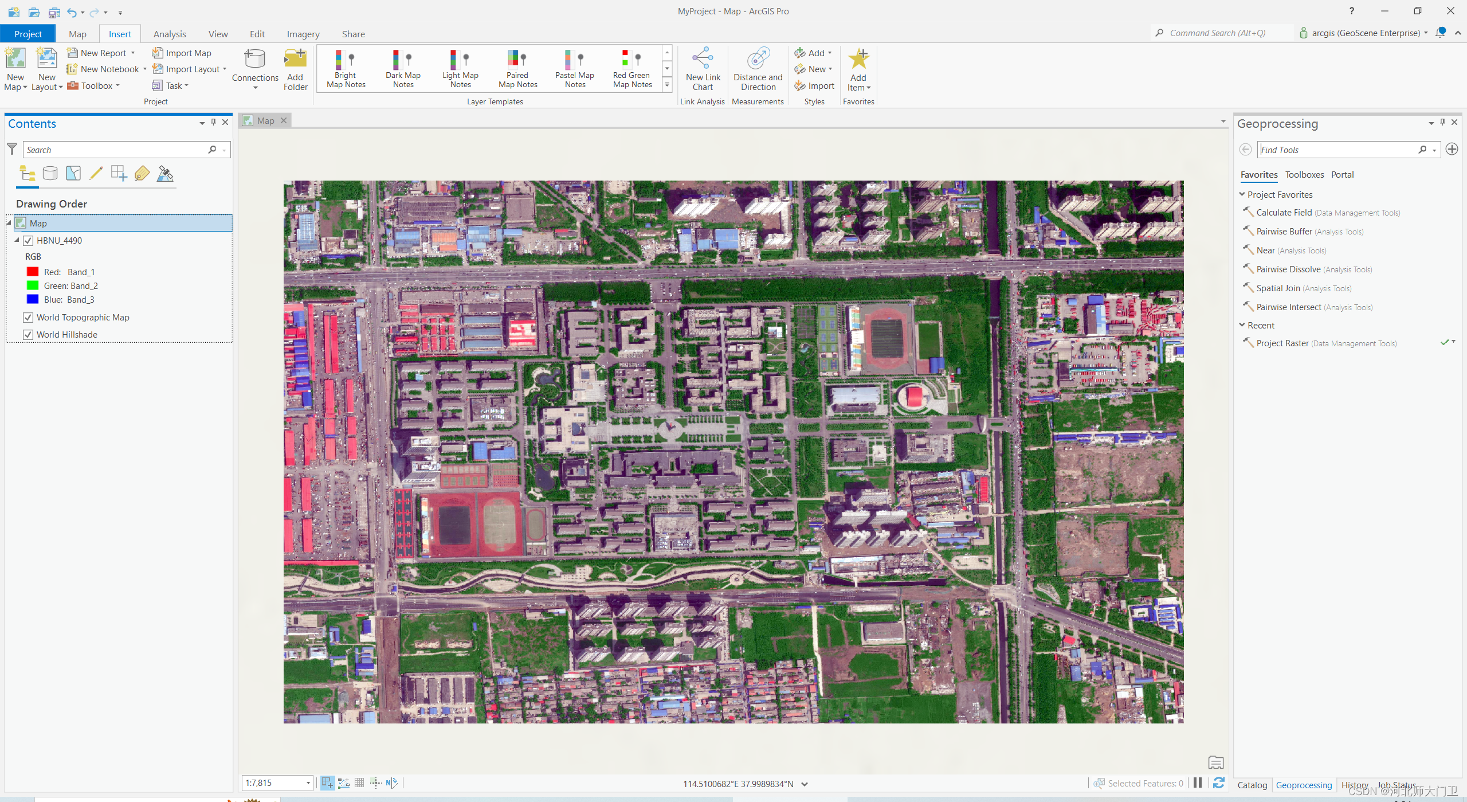Uncheck the HBNU_4490 layer visibility
The height and width of the screenshot is (802, 1467).
click(28, 241)
